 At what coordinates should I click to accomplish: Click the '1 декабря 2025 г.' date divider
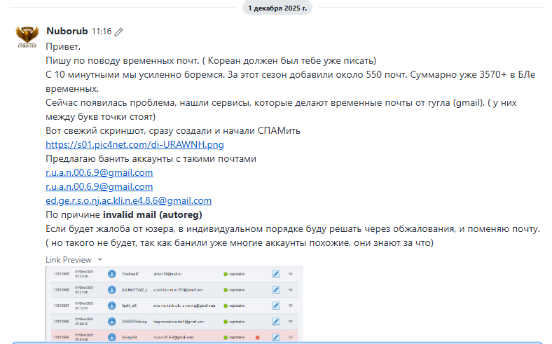[277, 8]
